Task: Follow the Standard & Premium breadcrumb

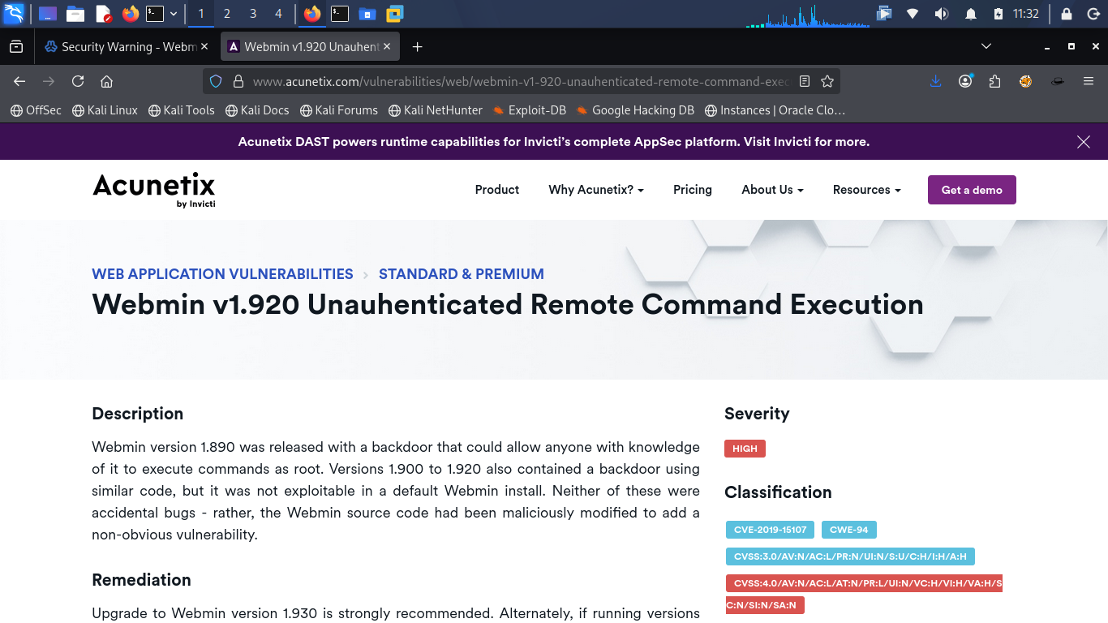Action: tap(462, 274)
